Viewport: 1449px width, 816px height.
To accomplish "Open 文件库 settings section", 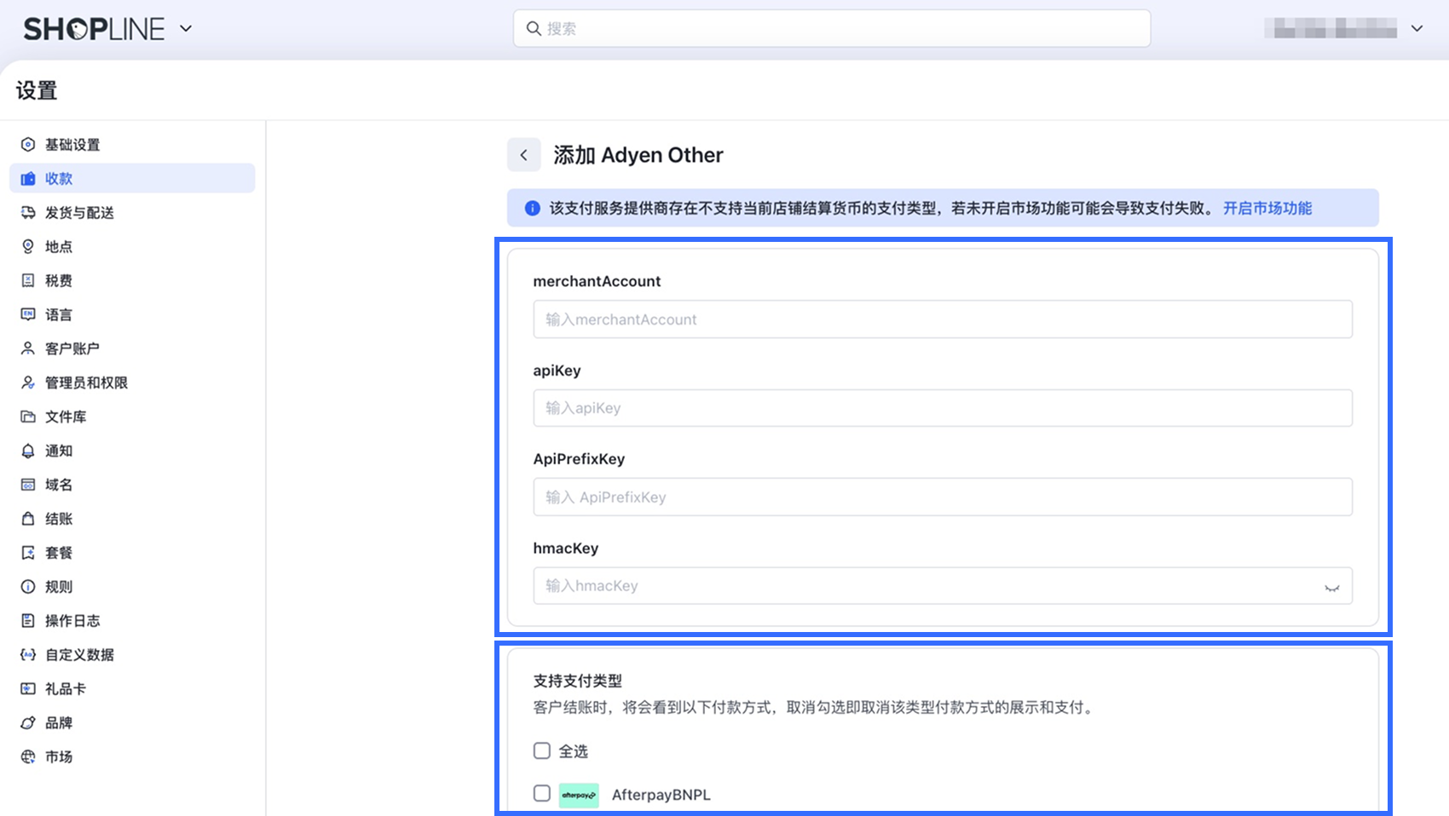I will click(x=132, y=417).
